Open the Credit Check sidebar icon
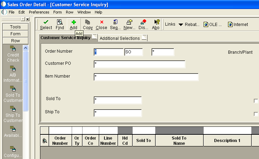Viewport: 259px width, 159px height. [13, 48]
